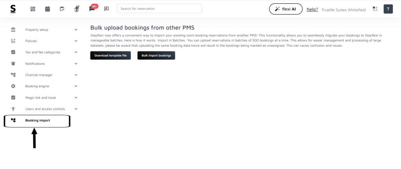Screen dimensions: 401x169
Task: Open the dashboard grid icon in top bar
Action: pos(33,9)
